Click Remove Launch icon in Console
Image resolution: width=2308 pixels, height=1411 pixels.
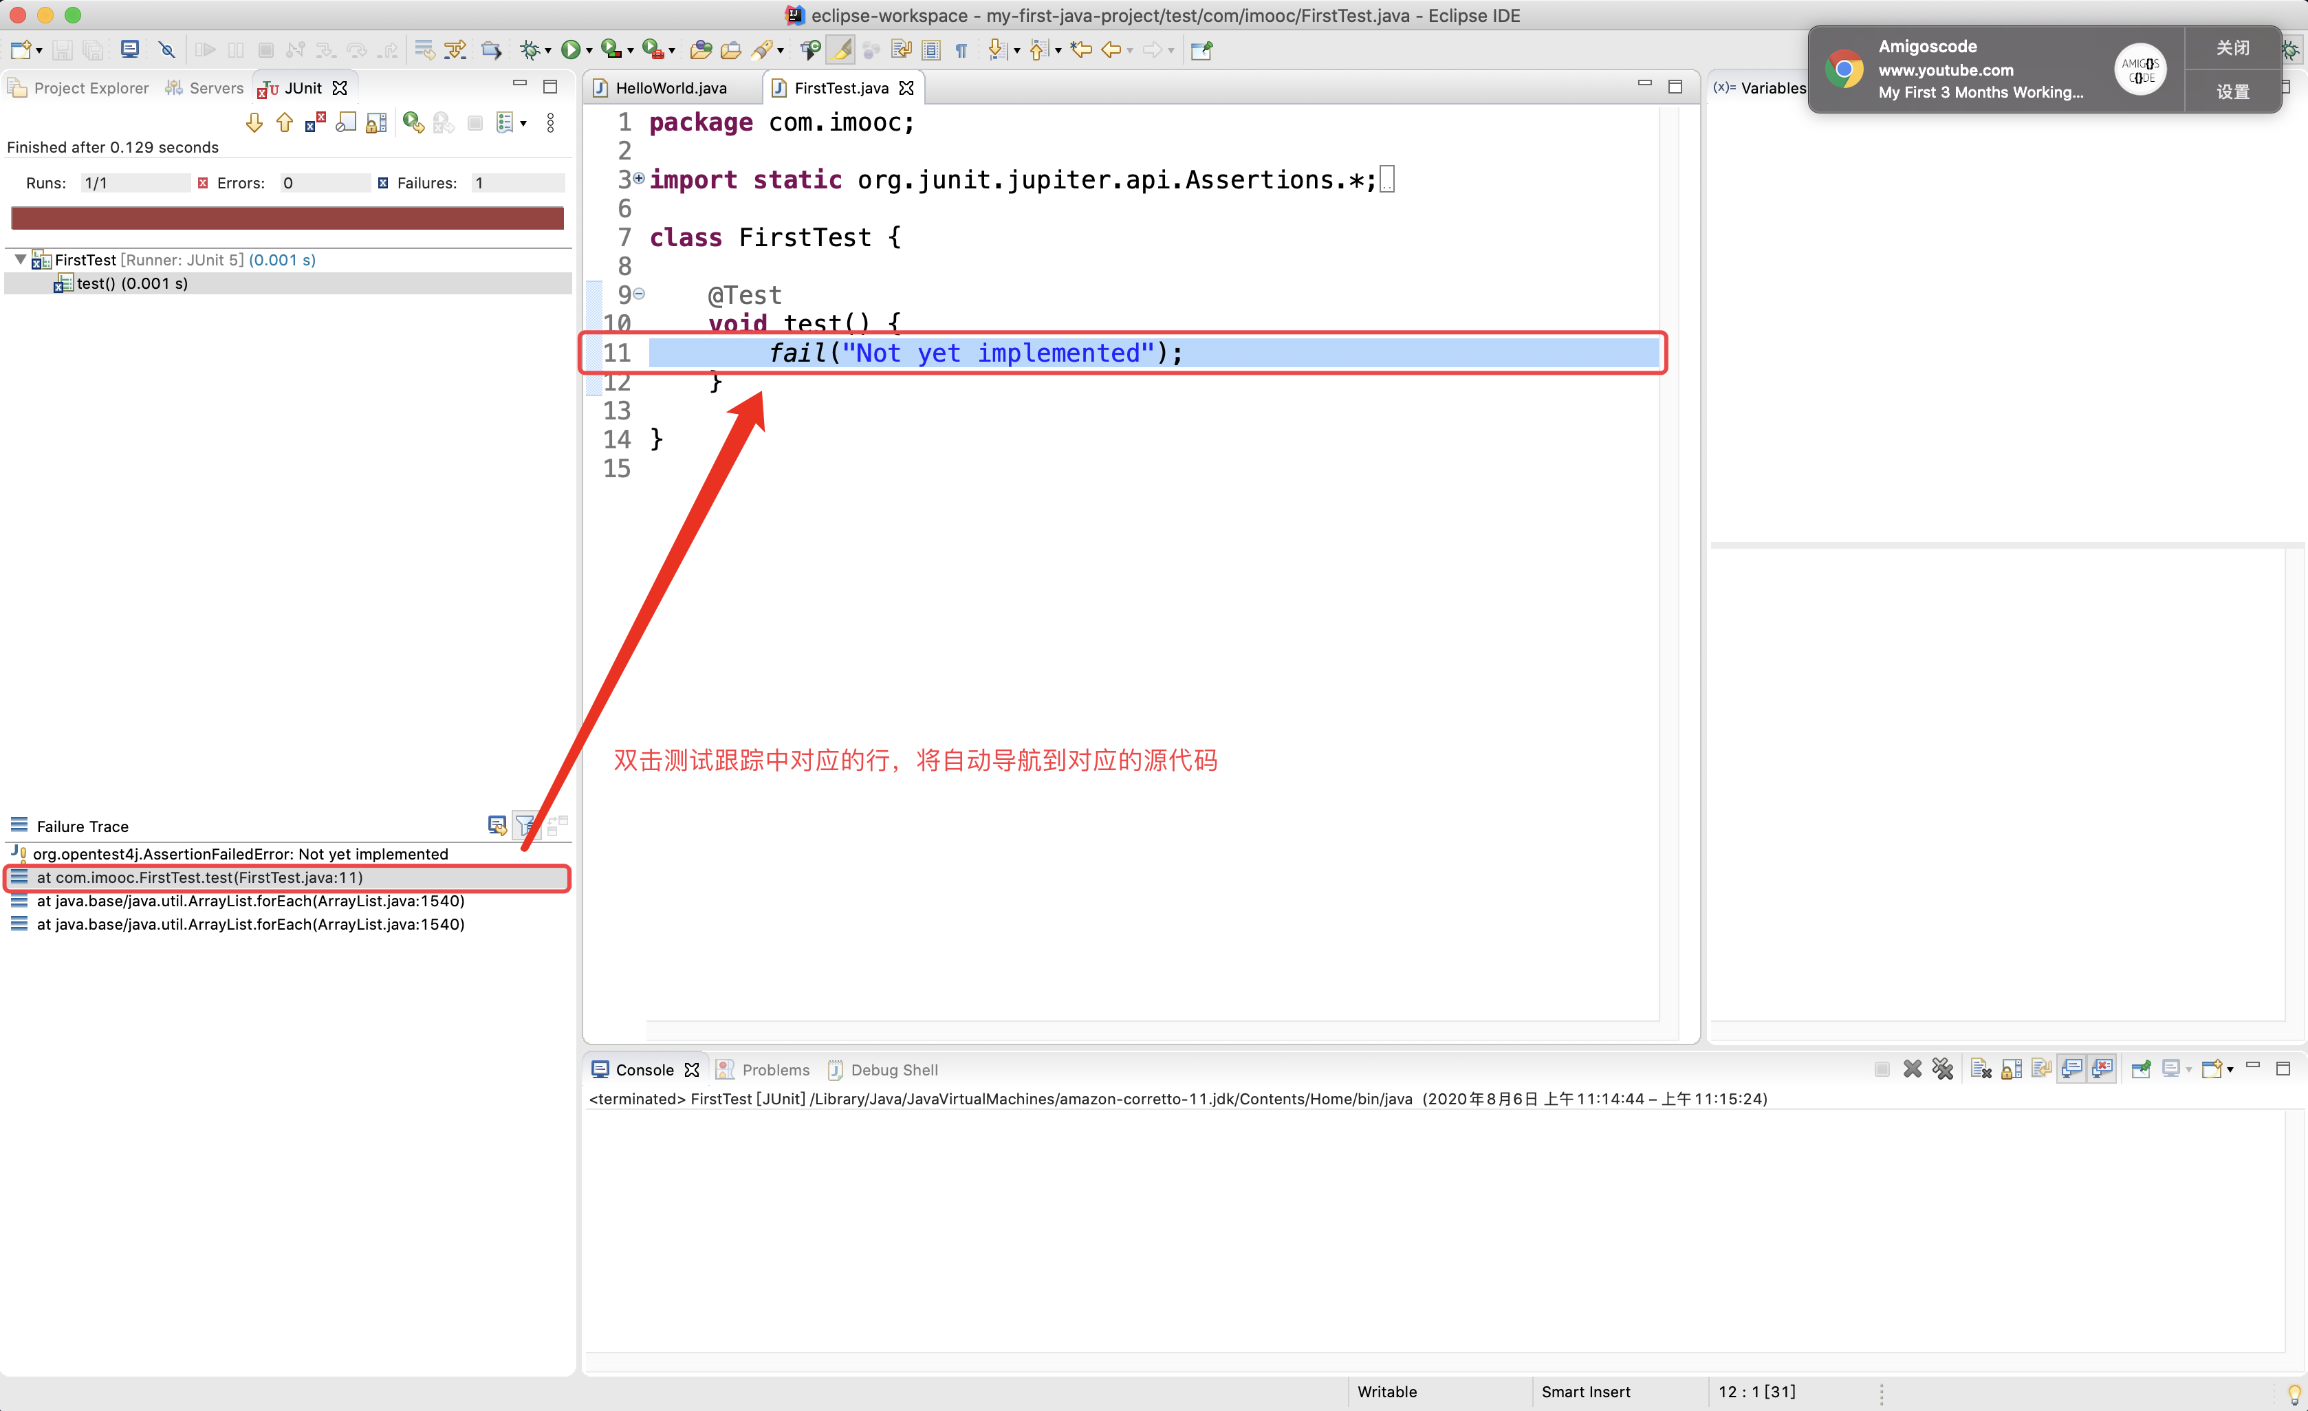(1913, 1069)
